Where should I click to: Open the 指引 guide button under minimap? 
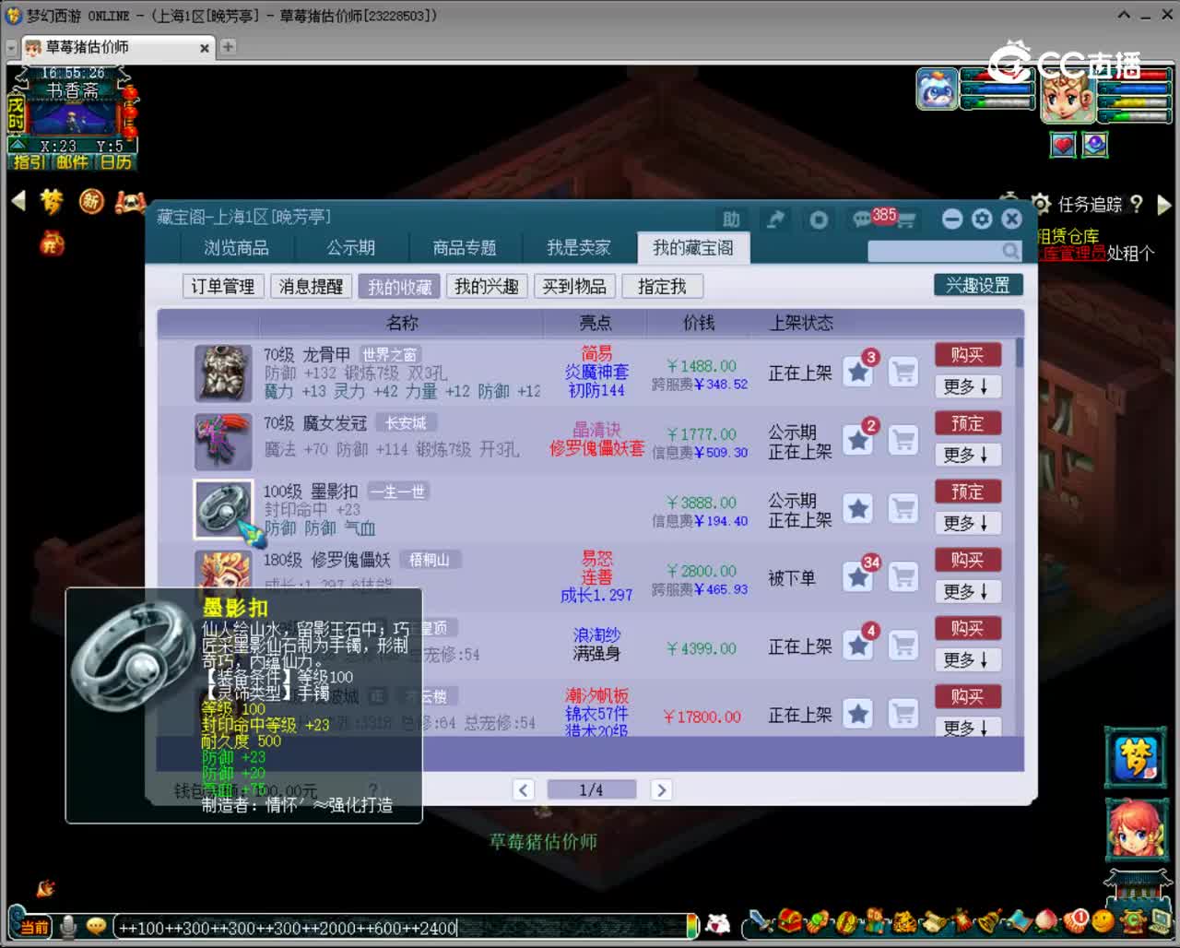coord(28,162)
